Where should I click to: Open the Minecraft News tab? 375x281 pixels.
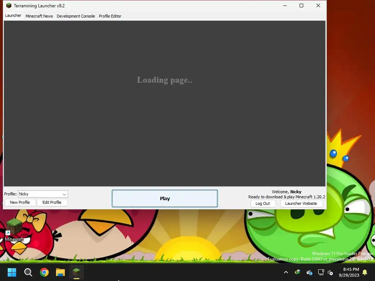(x=39, y=16)
